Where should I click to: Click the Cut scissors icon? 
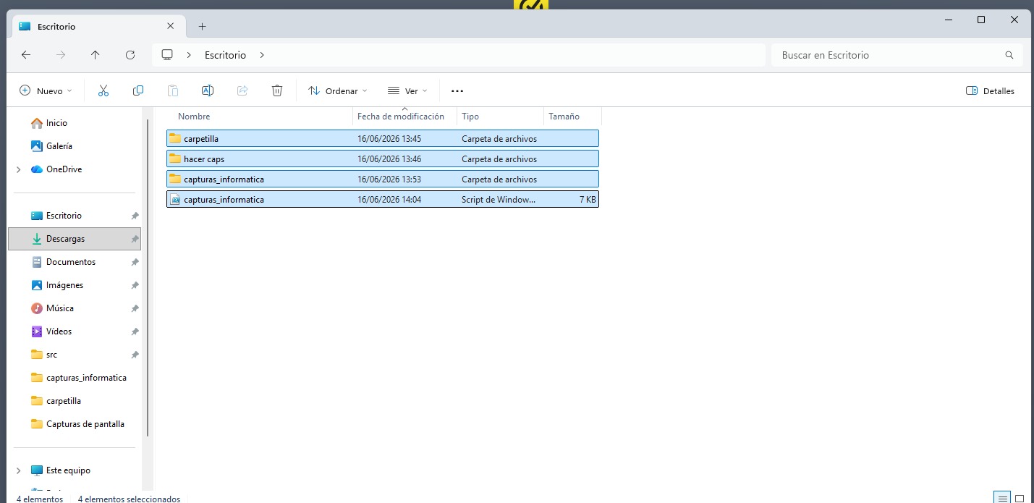click(103, 90)
